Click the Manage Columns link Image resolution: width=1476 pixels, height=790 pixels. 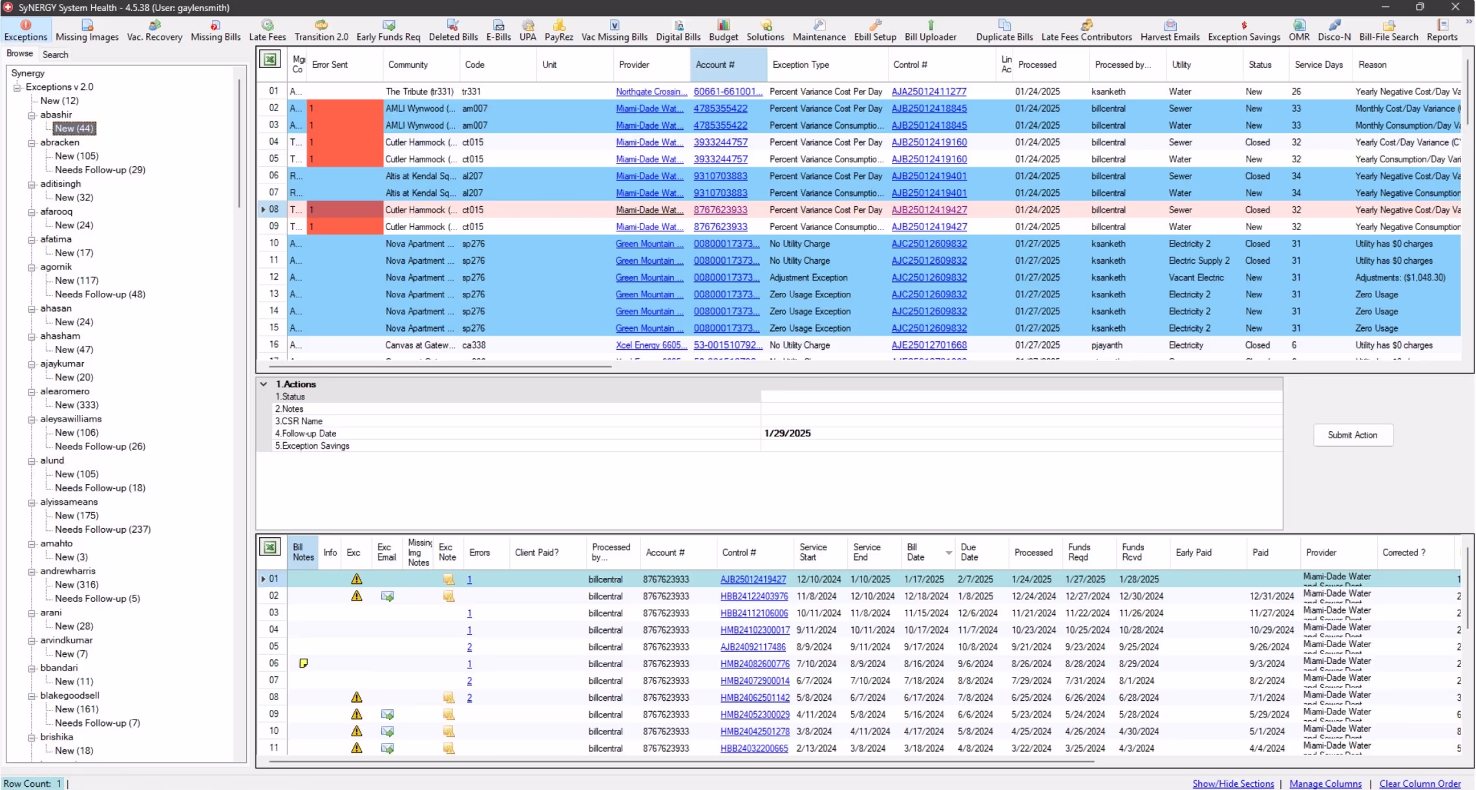1325,784
